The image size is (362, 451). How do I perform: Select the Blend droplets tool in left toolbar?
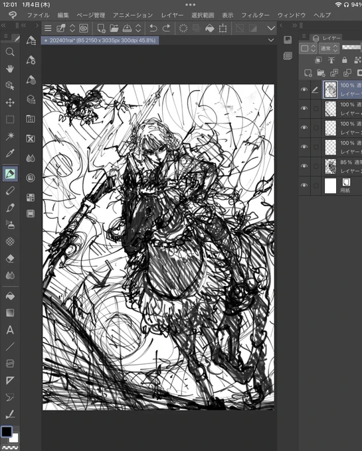10,275
